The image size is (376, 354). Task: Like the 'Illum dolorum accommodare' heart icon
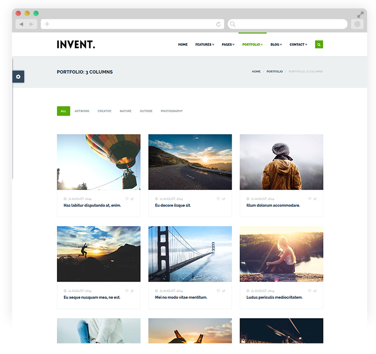310,199
